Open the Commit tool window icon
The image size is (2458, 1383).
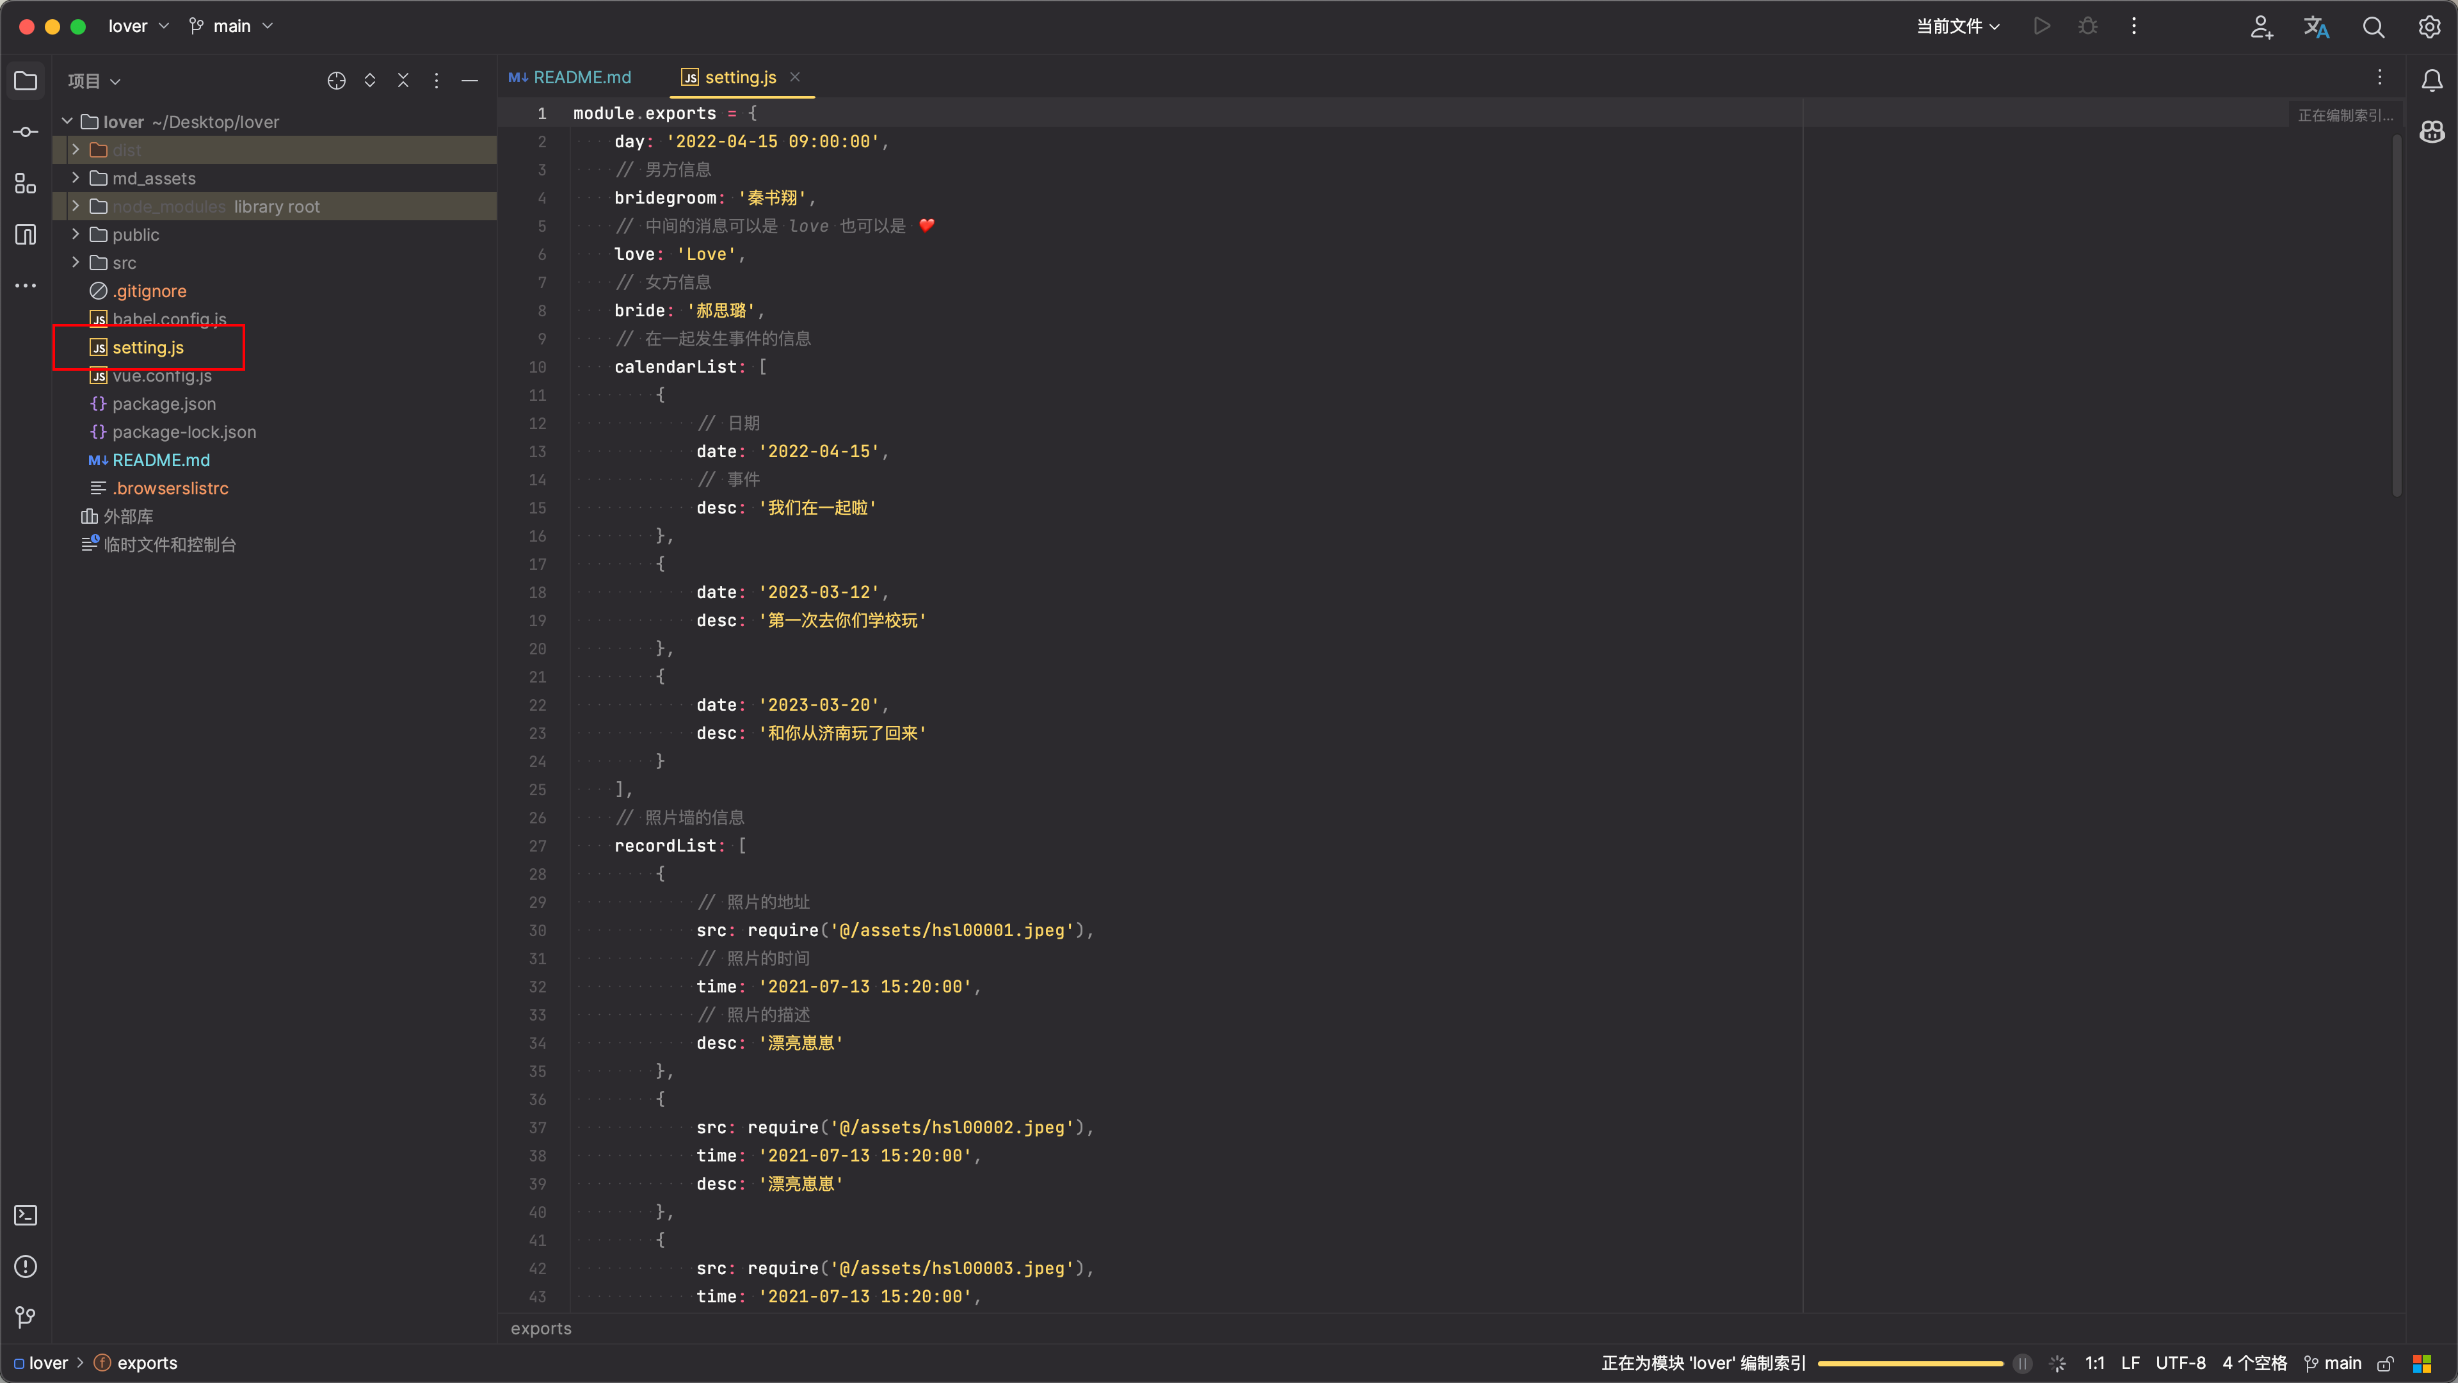pos(26,132)
